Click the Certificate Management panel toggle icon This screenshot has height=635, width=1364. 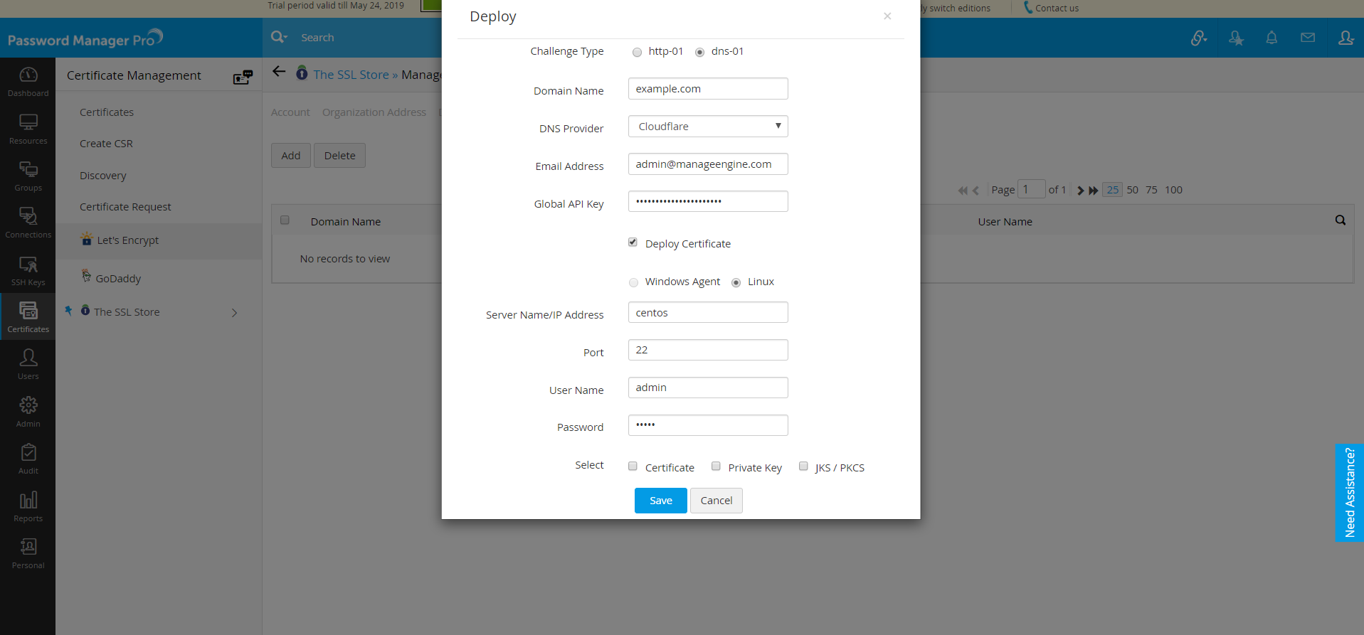[x=243, y=77]
